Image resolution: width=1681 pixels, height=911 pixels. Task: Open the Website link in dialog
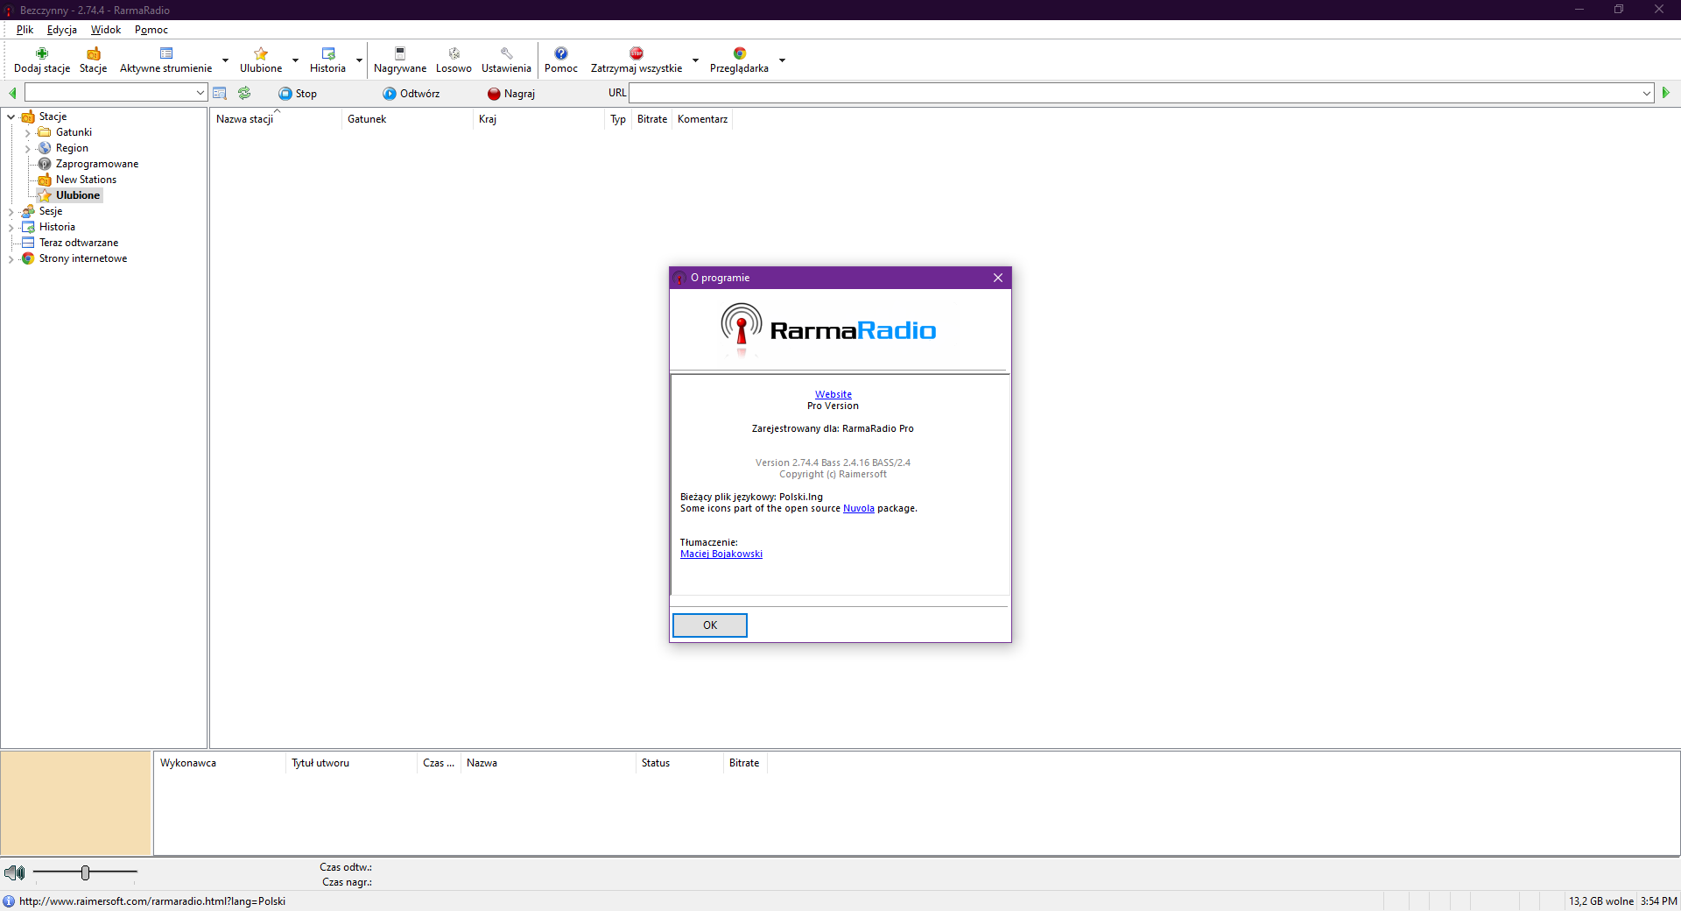[833, 394]
